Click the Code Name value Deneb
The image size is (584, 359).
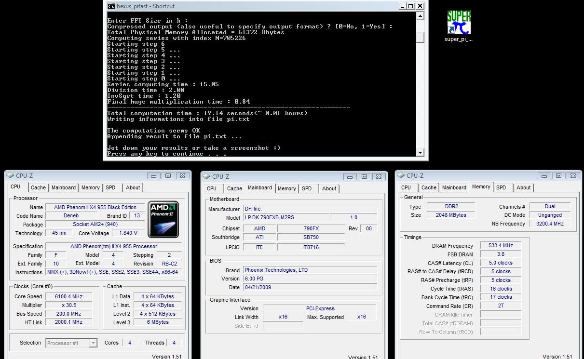click(71, 216)
